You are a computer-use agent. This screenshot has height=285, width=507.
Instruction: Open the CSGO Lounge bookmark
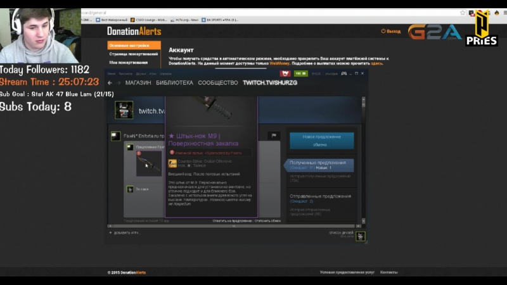[x=149, y=20]
